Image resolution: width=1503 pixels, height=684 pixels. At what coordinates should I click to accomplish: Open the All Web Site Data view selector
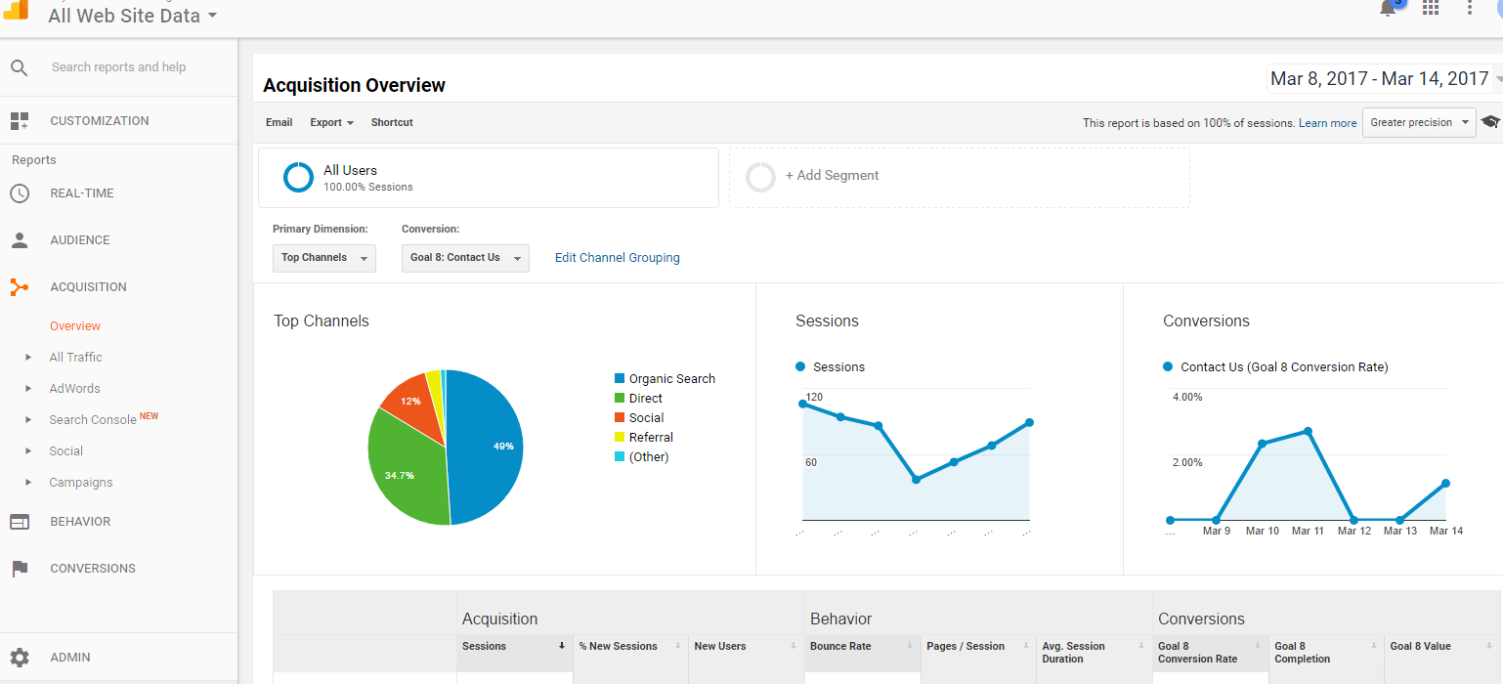pos(133,16)
